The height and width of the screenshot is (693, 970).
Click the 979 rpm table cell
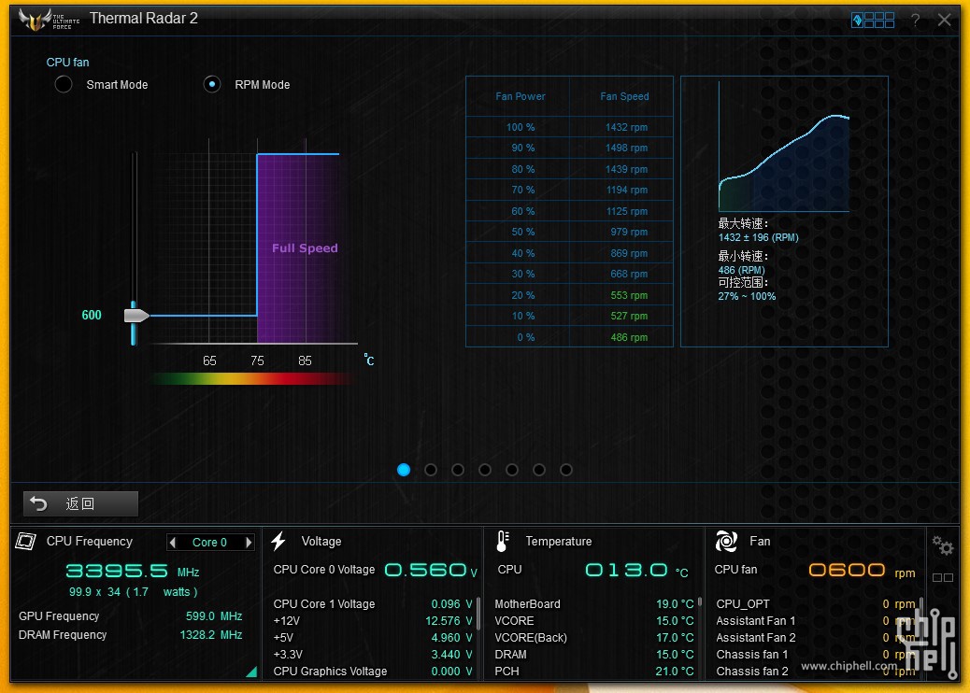coord(629,232)
